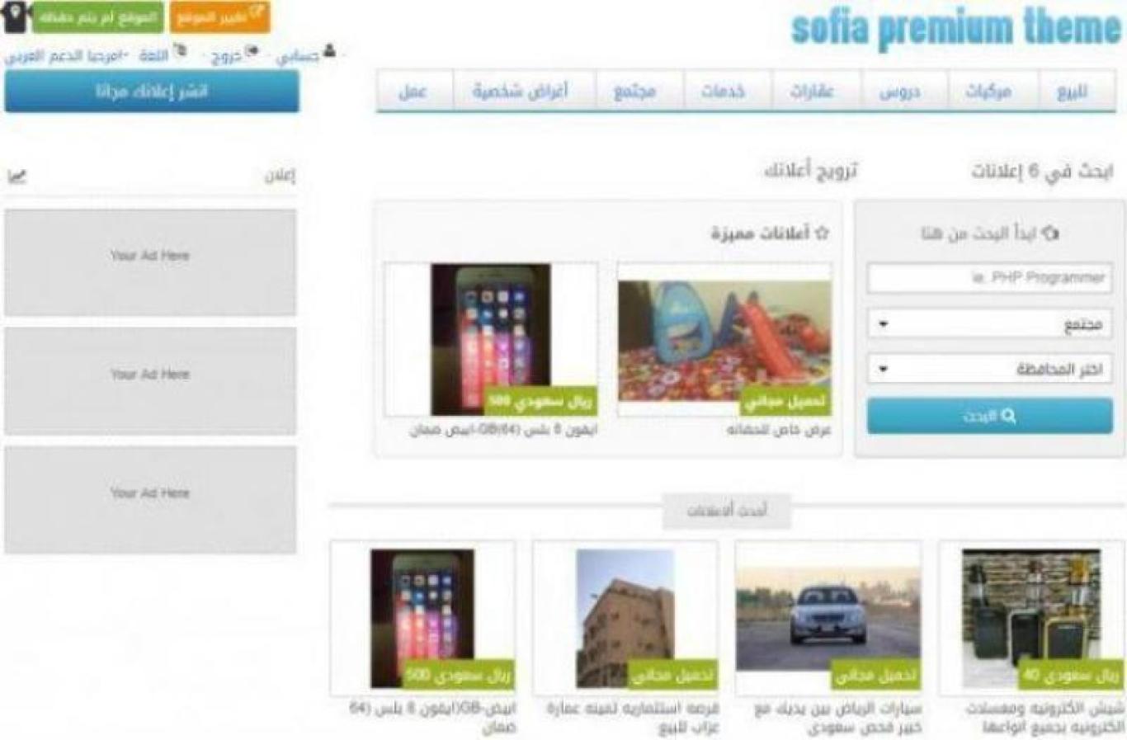This screenshot has width=1127, height=740.
Task: Click the chart icon in إعلان sidebar header
Action: click(x=17, y=177)
